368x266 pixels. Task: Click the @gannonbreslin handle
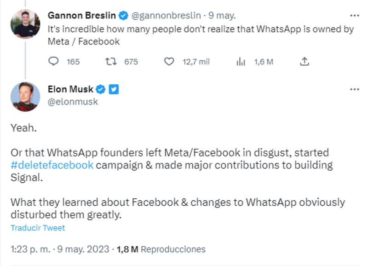166,16
